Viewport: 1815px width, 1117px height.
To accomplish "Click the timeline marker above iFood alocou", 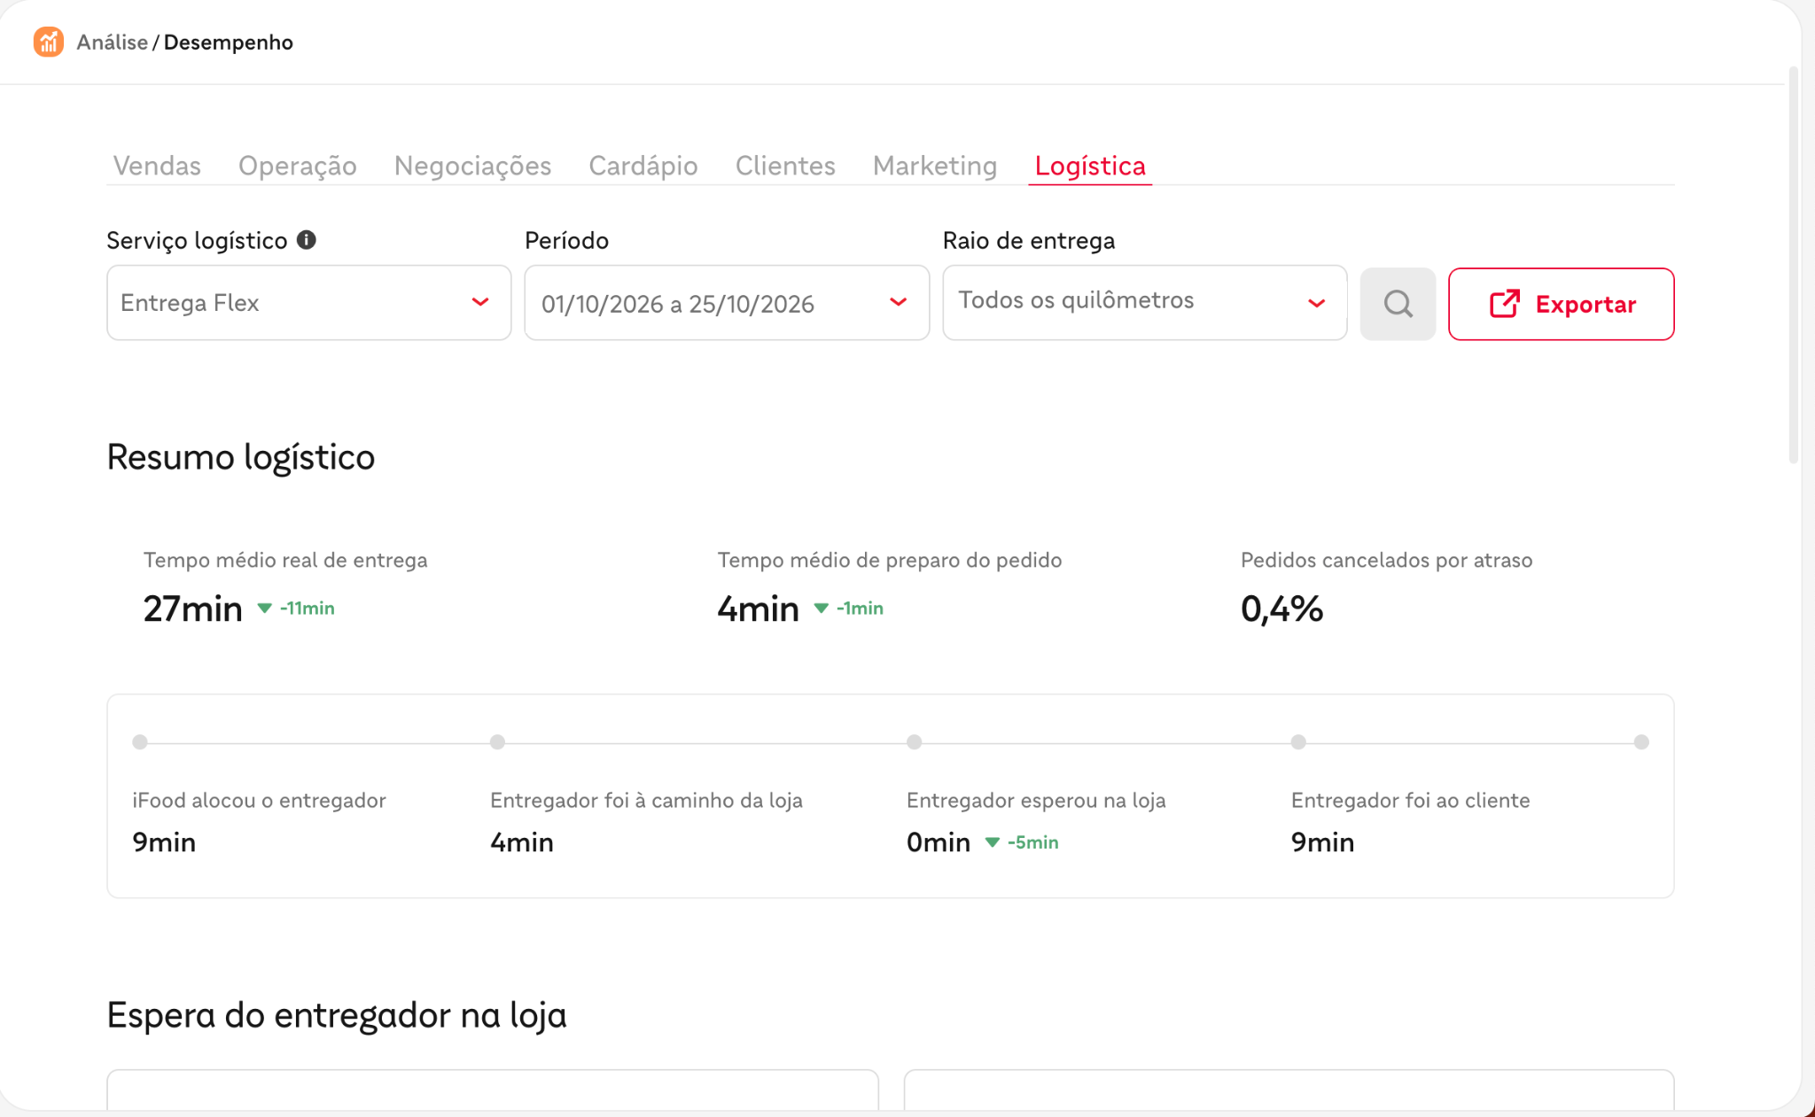I will point(140,742).
